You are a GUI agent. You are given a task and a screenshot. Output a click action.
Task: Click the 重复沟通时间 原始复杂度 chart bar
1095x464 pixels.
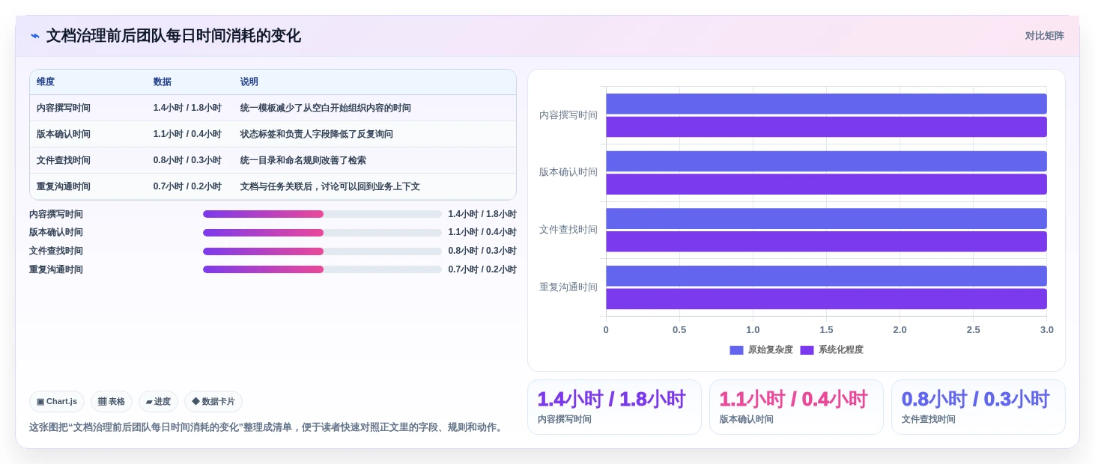point(826,276)
